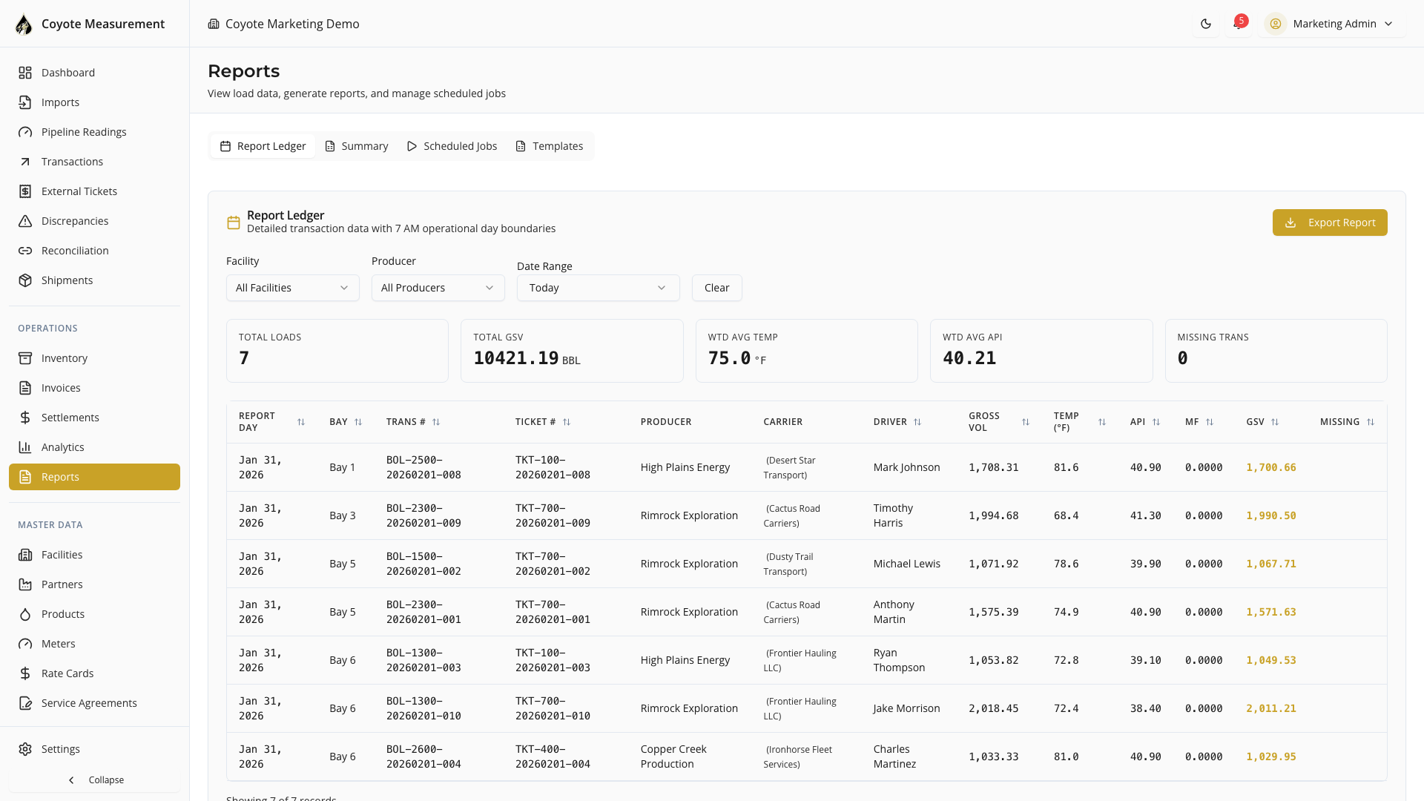The width and height of the screenshot is (1424, 801).
Task: Switch to the Templates tab
Action: coord(550,146)
